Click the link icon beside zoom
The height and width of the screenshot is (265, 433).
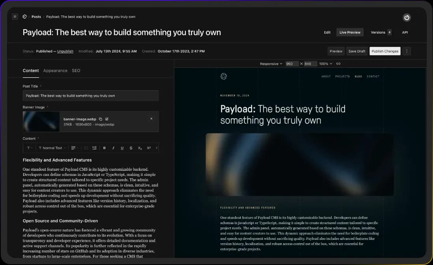[338, 64]
